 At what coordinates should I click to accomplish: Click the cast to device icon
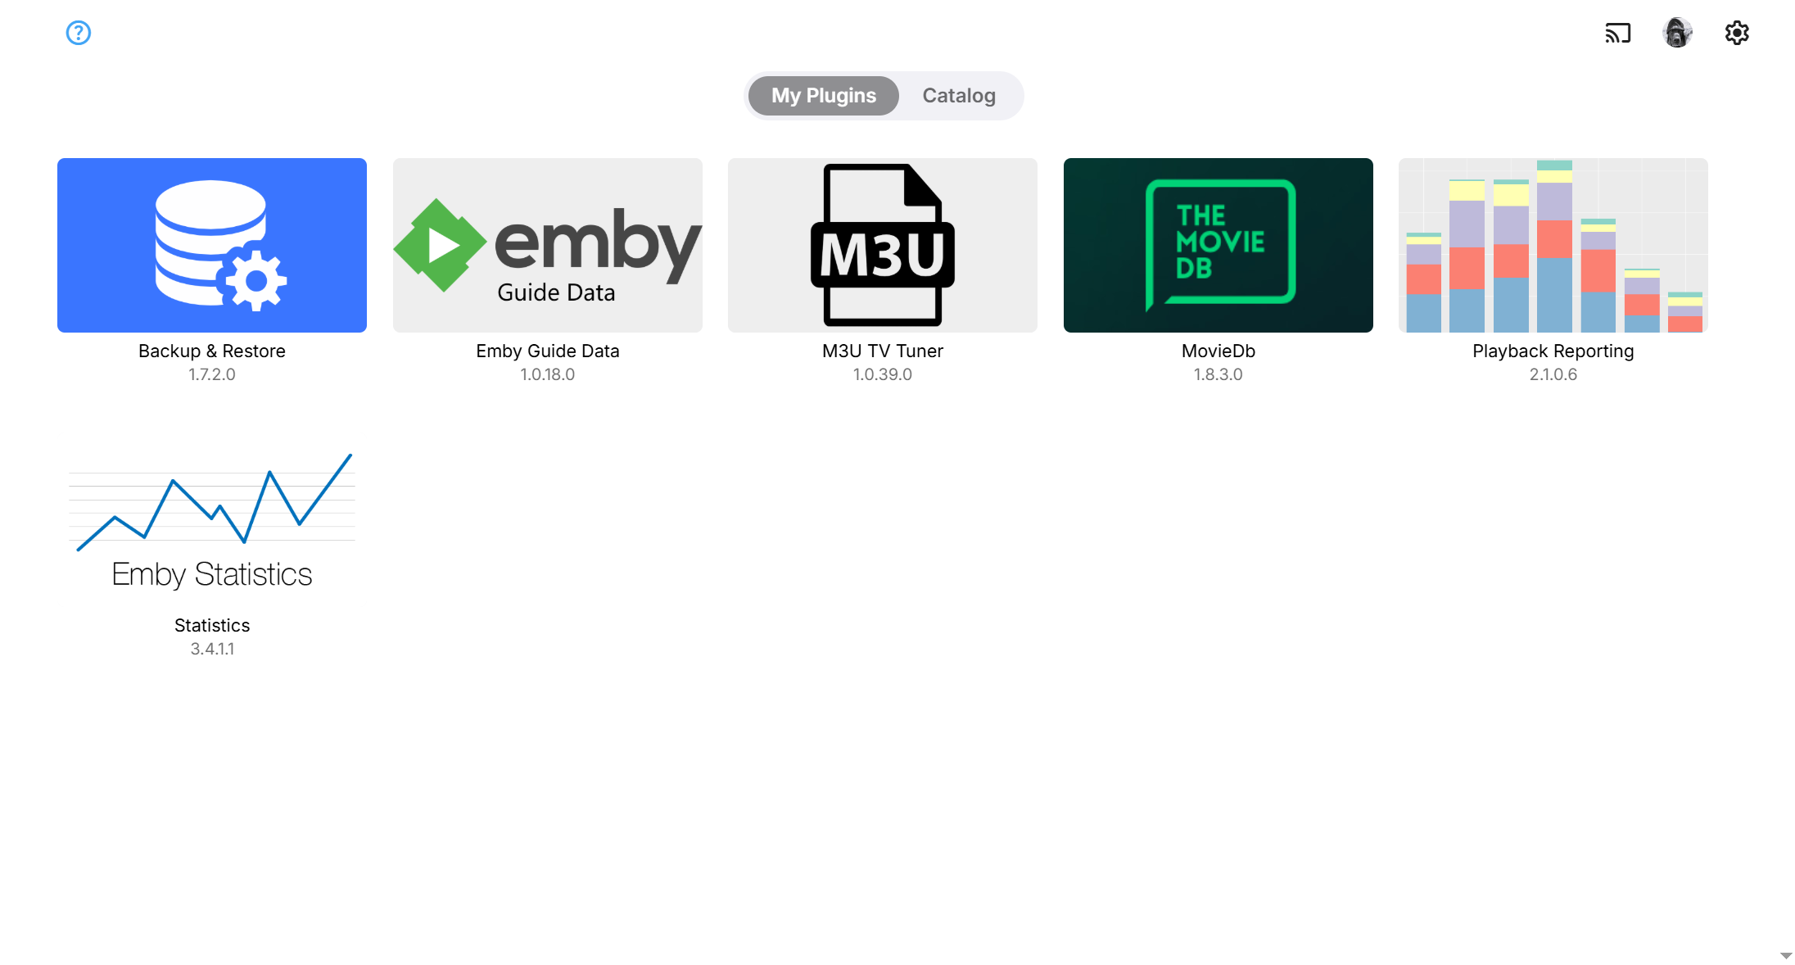[1618, 33]
